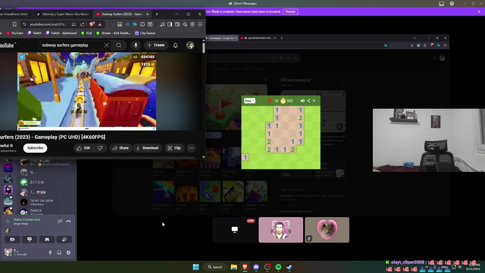The width and height of the screenshot is (485, 273).
Task: Pause the Subway Surfers video
Action: pos(22,57)
